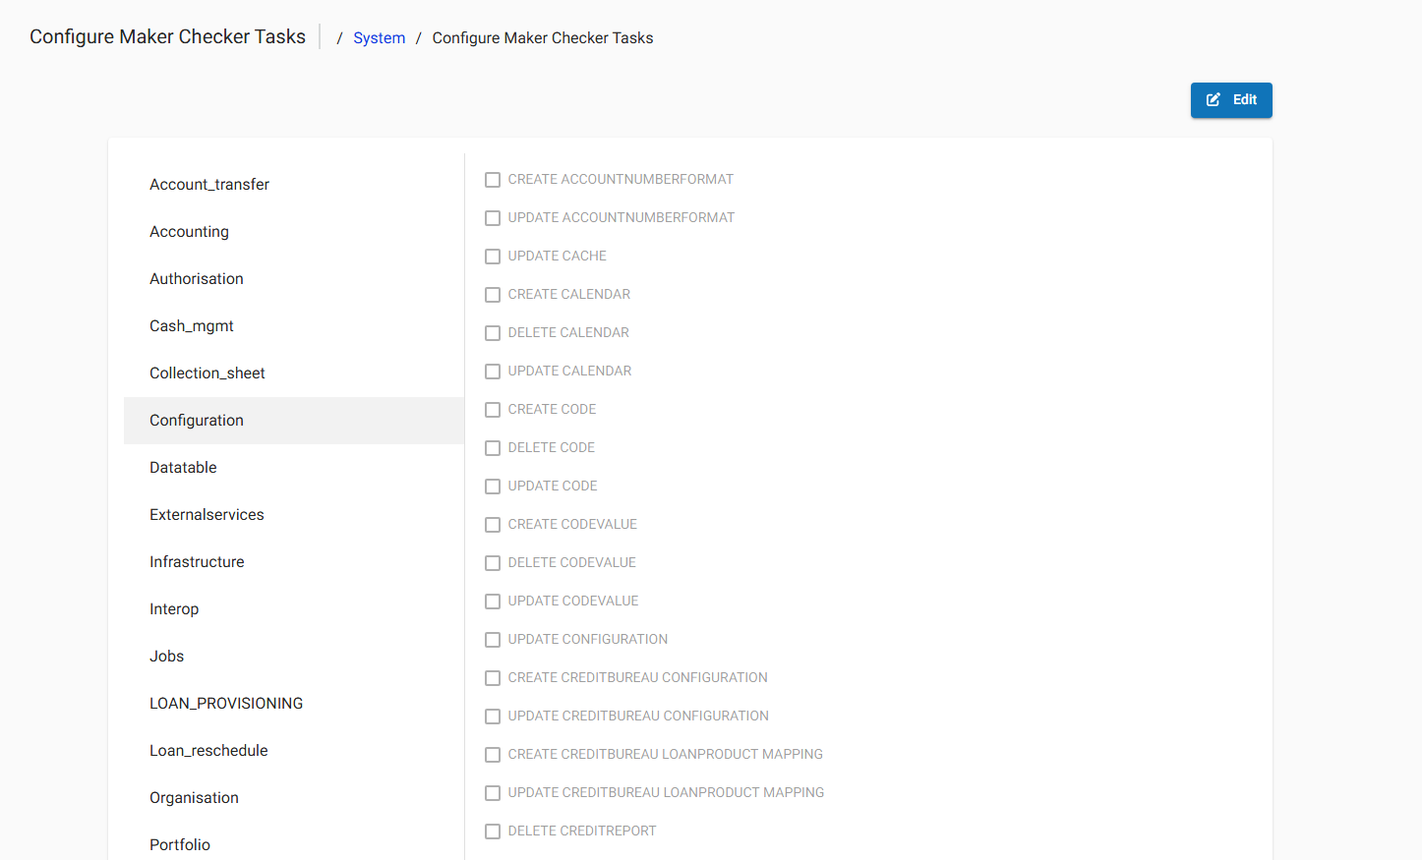This screenshot has width=1422, height=860.
Task: Open the Portfolio category
Action: [180, 844]
